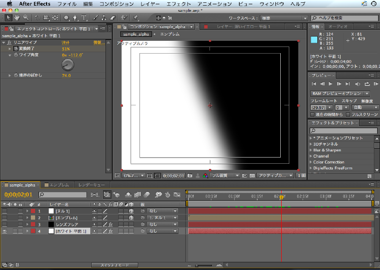Choose the Horizontal Type tool
Viewport: 380px width, 270px height.
click(x=84, y=18)
